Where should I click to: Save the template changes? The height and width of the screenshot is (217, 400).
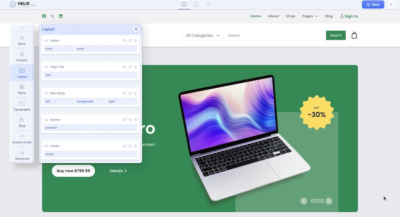(373, 4)
